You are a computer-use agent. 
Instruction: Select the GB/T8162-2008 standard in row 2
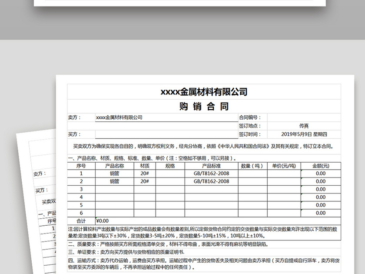pyautogui.click(x=210, y=181)
